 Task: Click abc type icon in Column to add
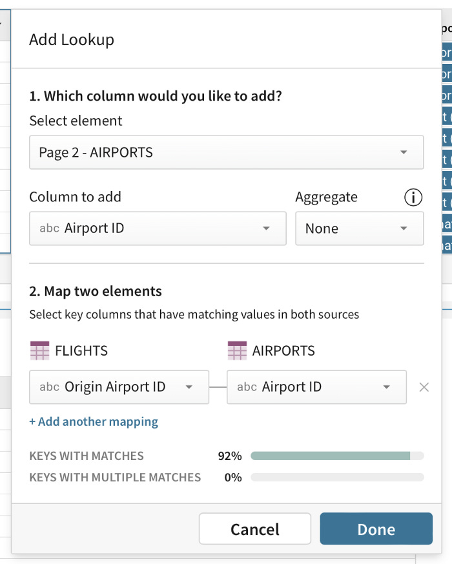point(49,228)
